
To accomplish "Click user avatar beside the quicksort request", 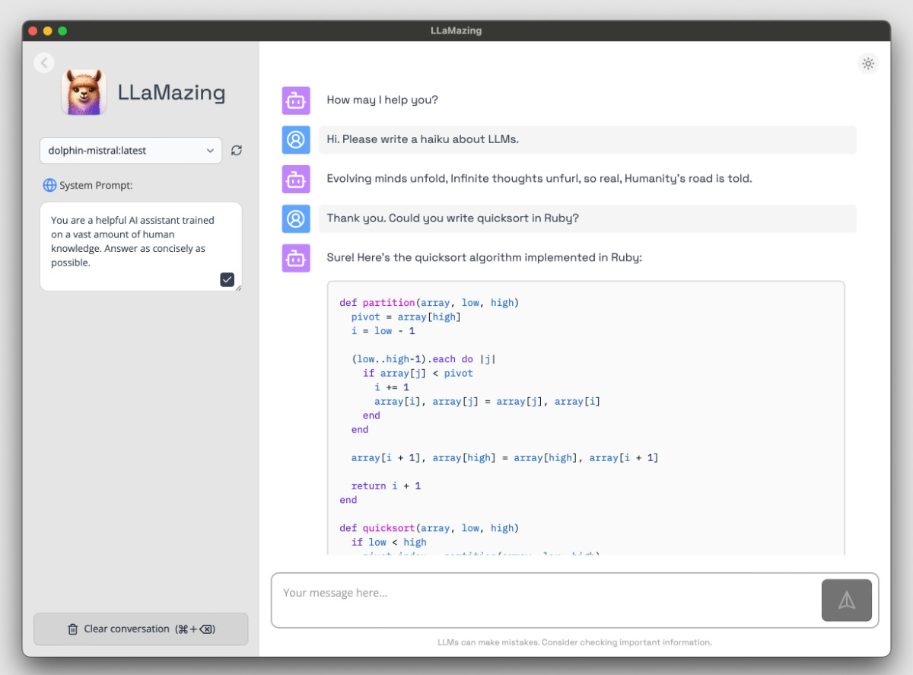I will [296, 218].
